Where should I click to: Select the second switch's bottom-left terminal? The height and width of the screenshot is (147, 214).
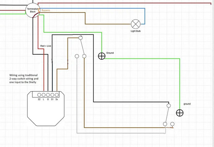[165, 124]
